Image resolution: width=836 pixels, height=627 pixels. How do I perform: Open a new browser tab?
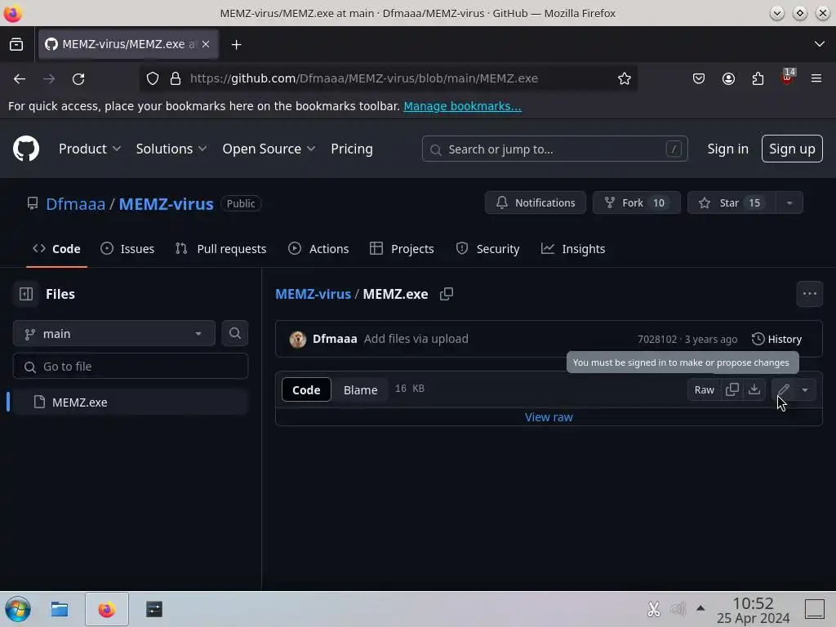click(x=236, y=45)
